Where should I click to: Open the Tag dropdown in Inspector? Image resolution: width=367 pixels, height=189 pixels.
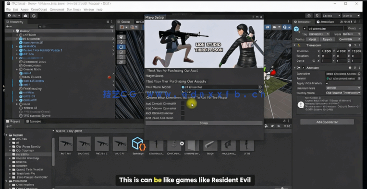coord(319,34)
